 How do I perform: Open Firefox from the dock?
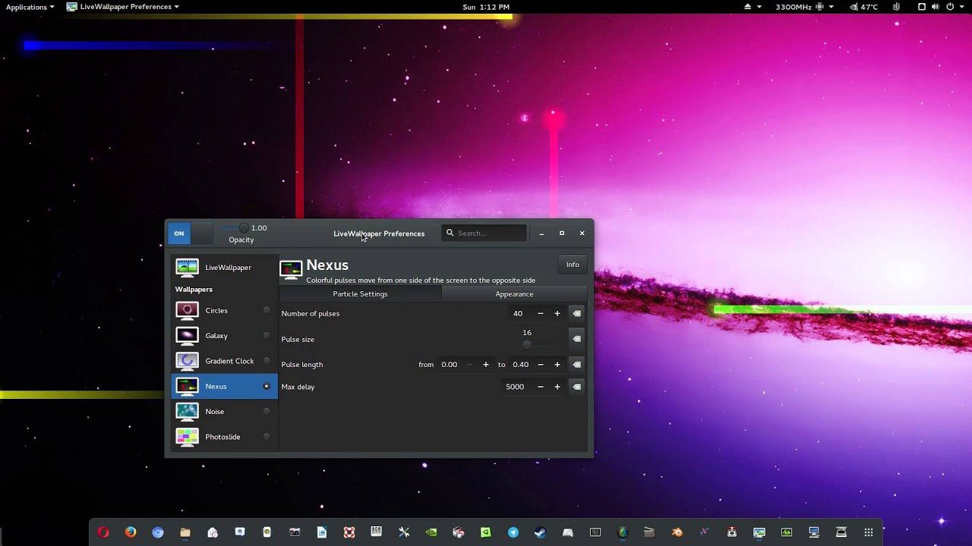pyautogui.click(x=131, y=532)
